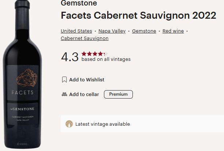This screenshot has width=224, height=151.
Task: Click the first red rating star
Action: [84, 54]
